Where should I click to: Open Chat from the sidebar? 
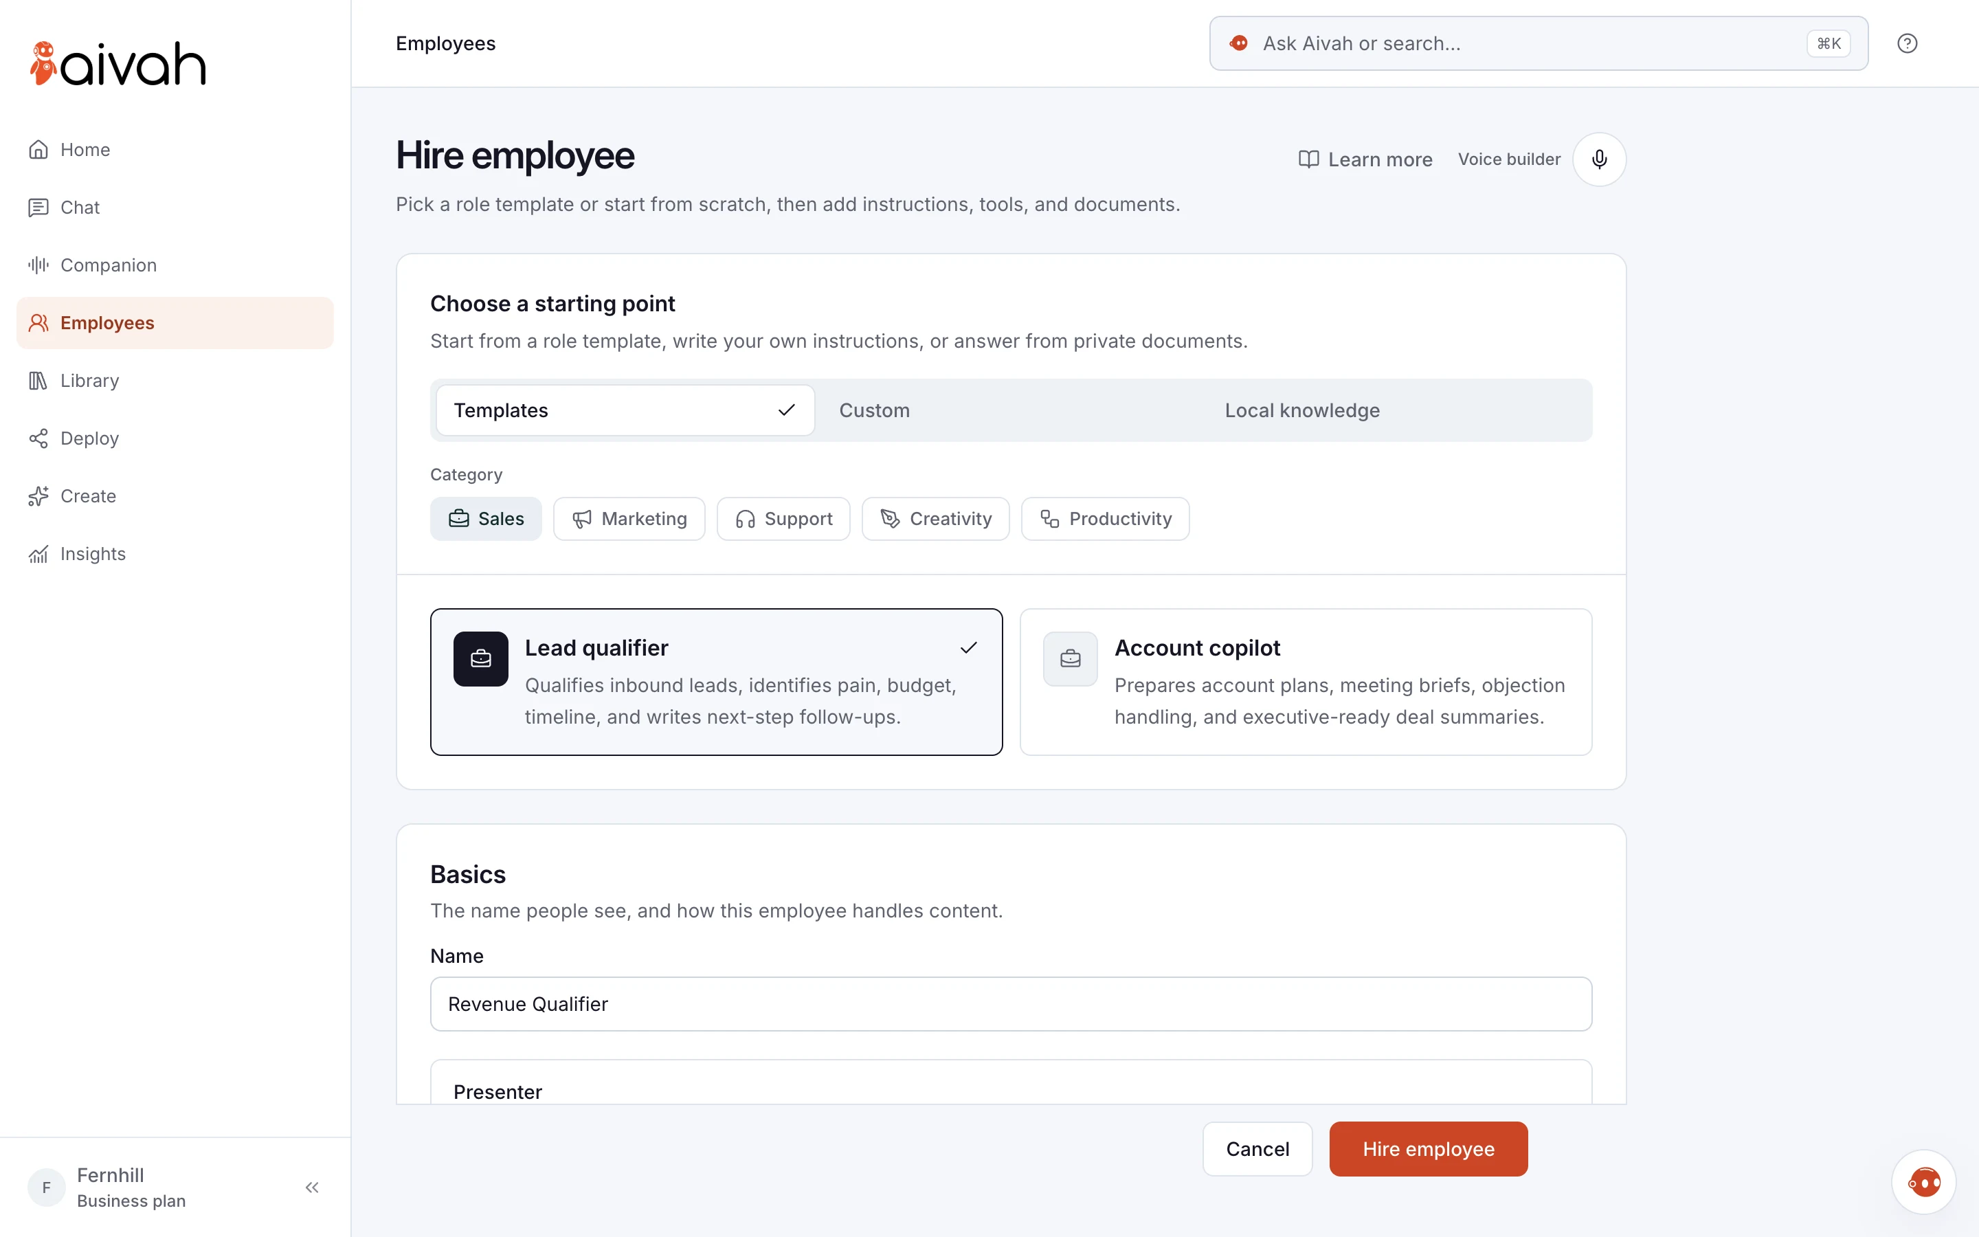pyautogui.click(x=175, y=207)
